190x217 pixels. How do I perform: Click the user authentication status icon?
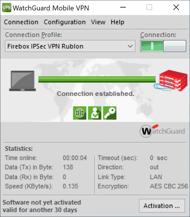click(94, 113)
